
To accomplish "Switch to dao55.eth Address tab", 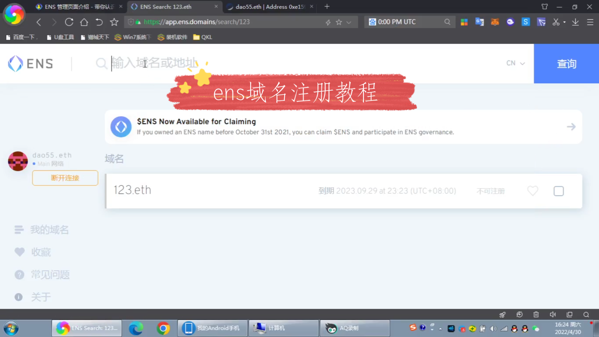I will (269, 7).
